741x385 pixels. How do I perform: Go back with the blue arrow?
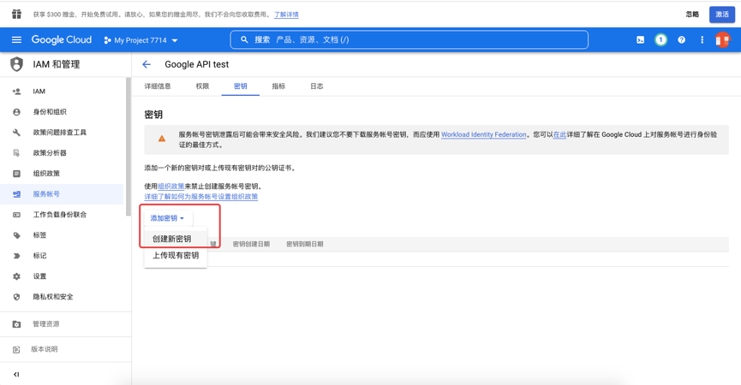coord(146,64)
